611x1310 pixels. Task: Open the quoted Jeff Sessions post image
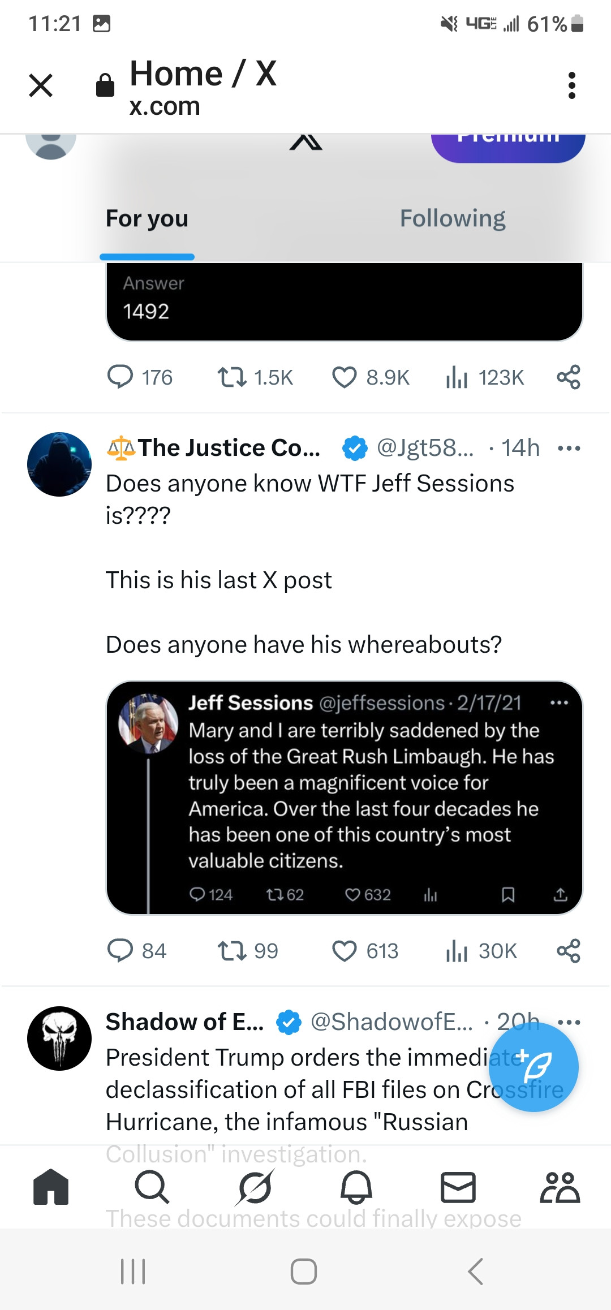coord(344,797)
